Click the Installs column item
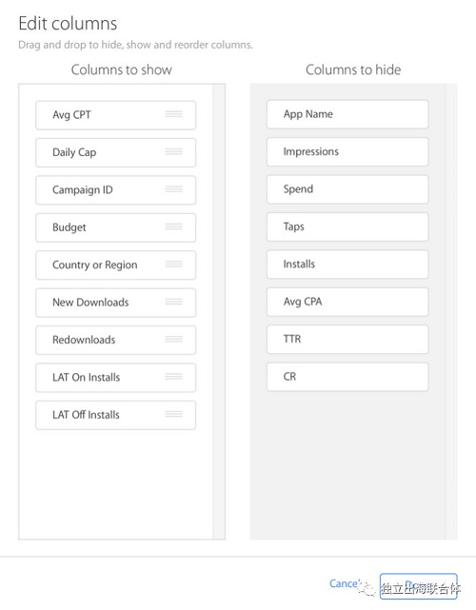 coord(347,265)
